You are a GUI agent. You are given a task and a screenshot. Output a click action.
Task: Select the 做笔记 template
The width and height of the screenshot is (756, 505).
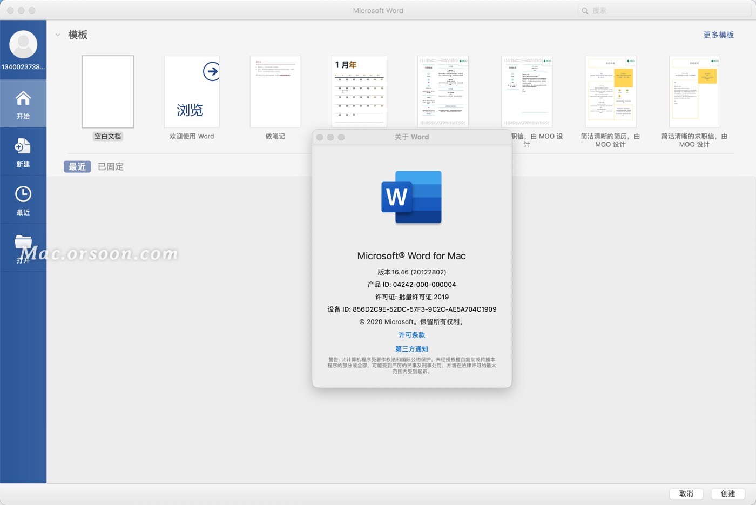(x=275, y=92)
